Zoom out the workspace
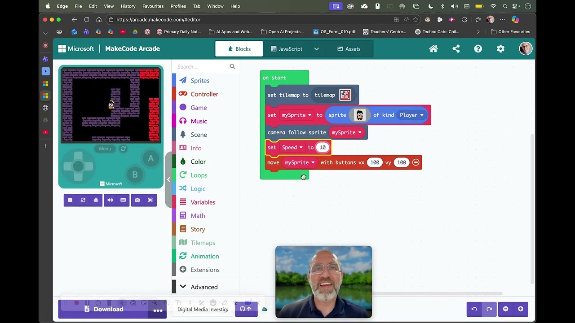The image size is (575, 323). click(x=505, y=309)
